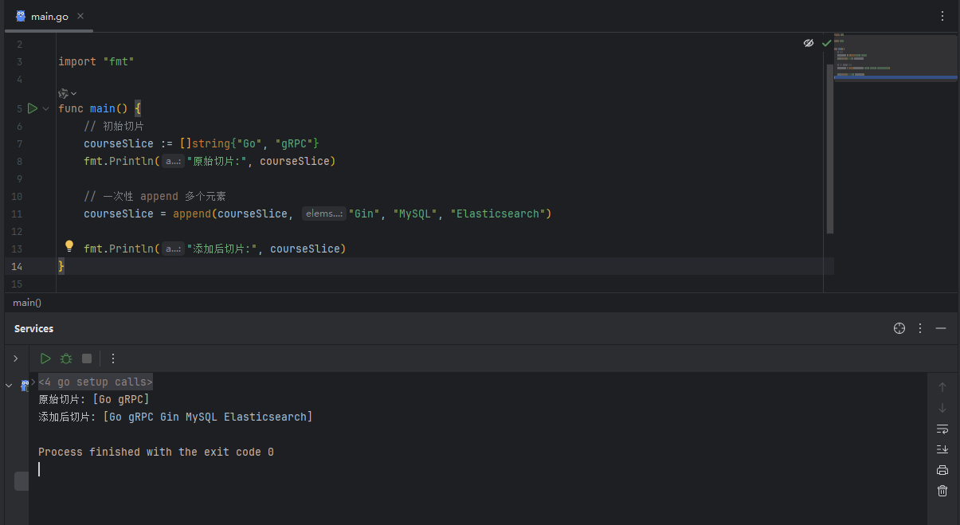Click the 'a...' parameter hint on line 8
The width and height of the screenshot is (960, 525).
click(173, 161)
